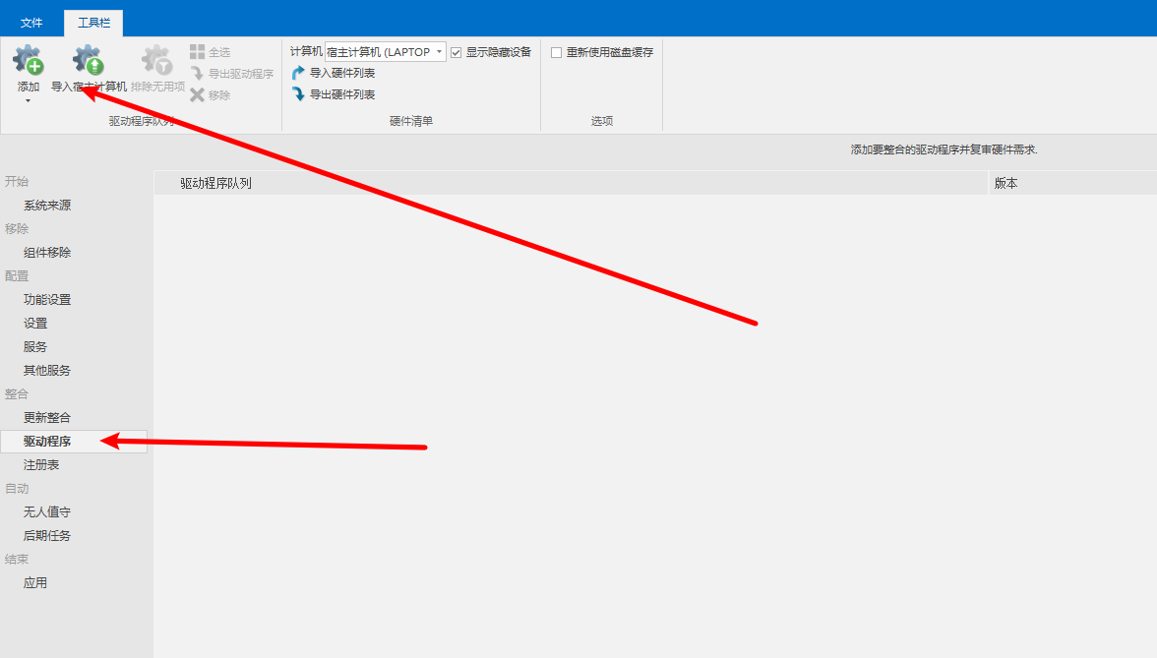Screen dimensions: 1157x658
Task: Open the 计算机 host selection dropdown
Action: 439,52
